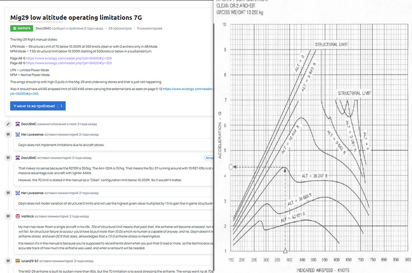The height and width of the screenshot is (273, 412).
Task: Click the Автор badge on DocUSMC's comment
Action: (x=209, y=158)
